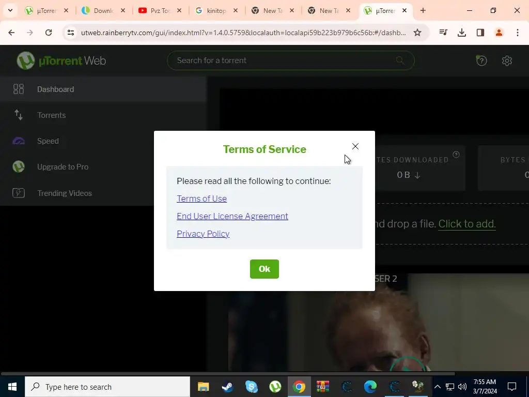Click the Upgrade to Pro µTorrent icon

coord(19,167)
